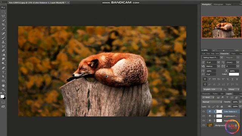Select the Crop tool
The image size is (242, 136).
click(x=3, y=25)
